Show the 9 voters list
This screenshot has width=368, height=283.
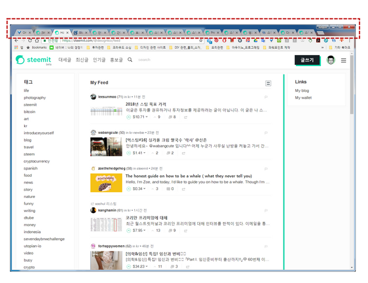(x=157, y=117)
